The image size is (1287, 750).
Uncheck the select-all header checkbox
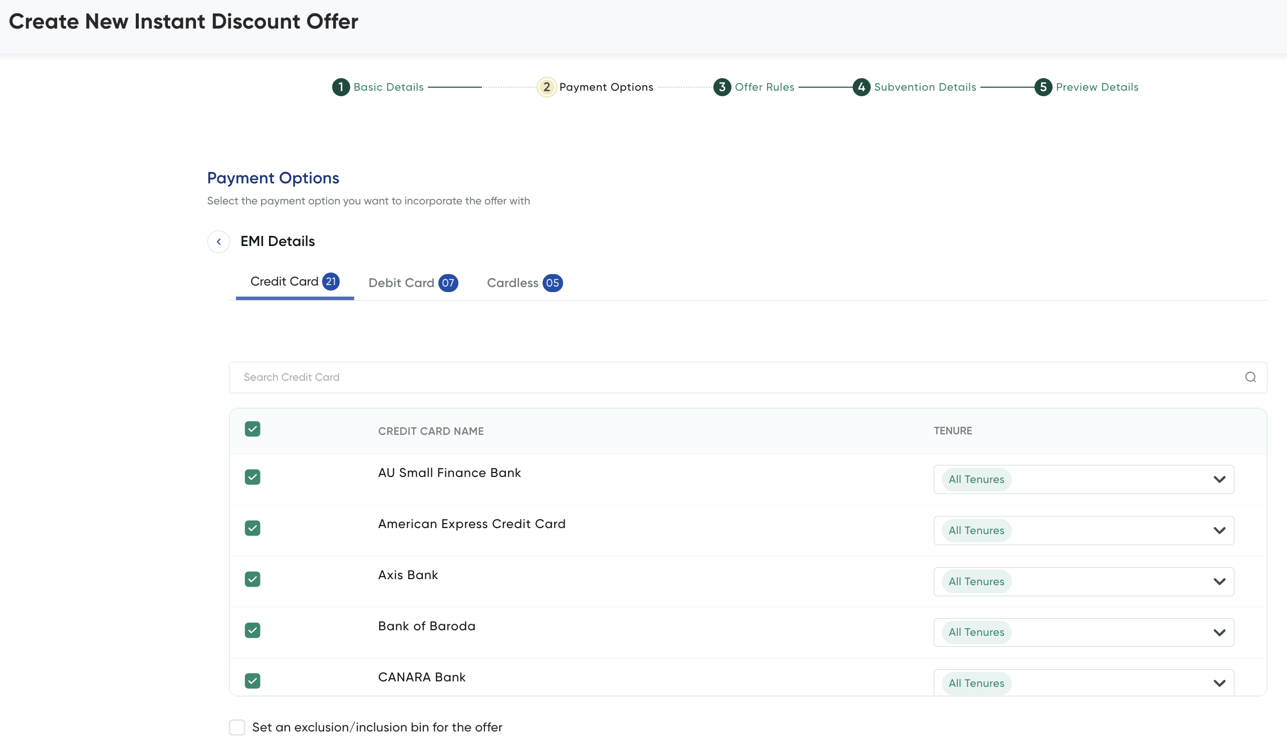tap(252, 429)
